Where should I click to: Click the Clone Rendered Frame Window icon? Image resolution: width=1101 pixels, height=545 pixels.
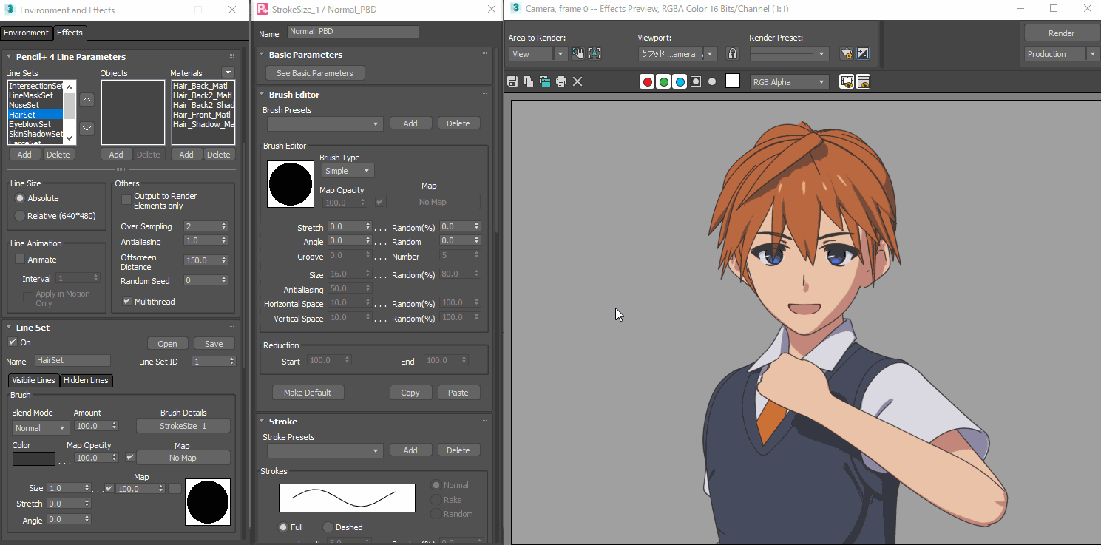point(545,81)
